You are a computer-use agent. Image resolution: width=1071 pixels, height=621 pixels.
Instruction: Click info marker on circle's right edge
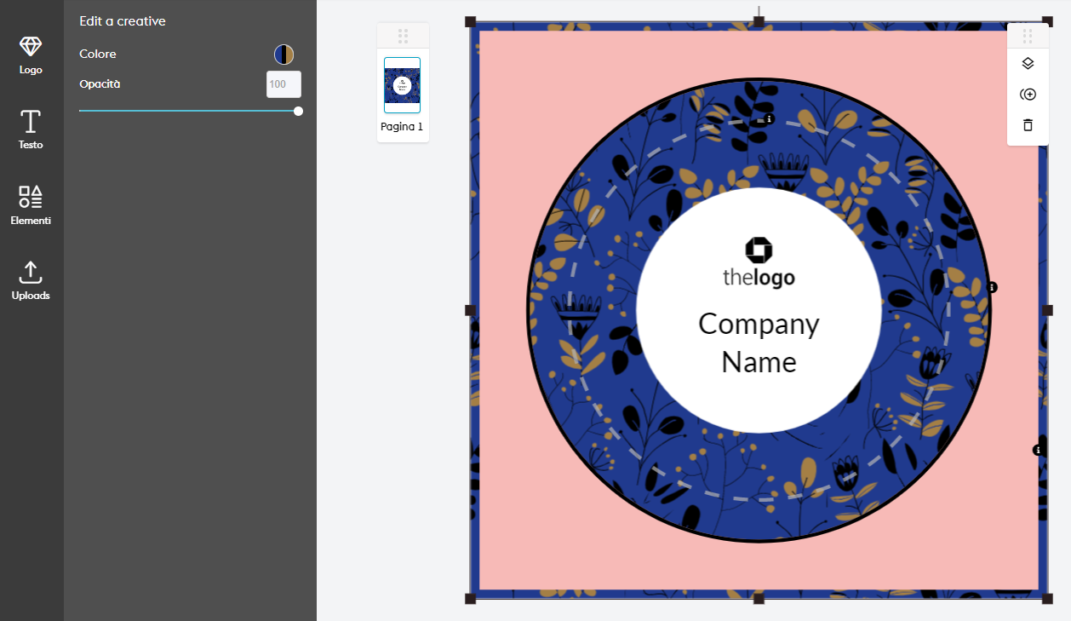click(992, 288)
